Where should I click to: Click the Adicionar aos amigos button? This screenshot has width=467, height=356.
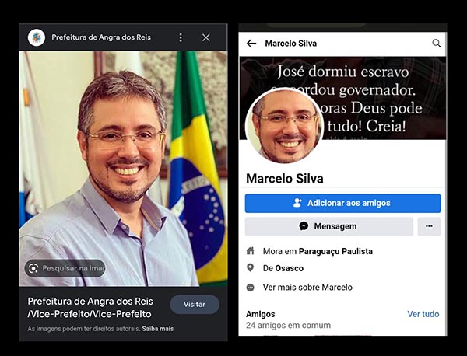click(342, 203)
